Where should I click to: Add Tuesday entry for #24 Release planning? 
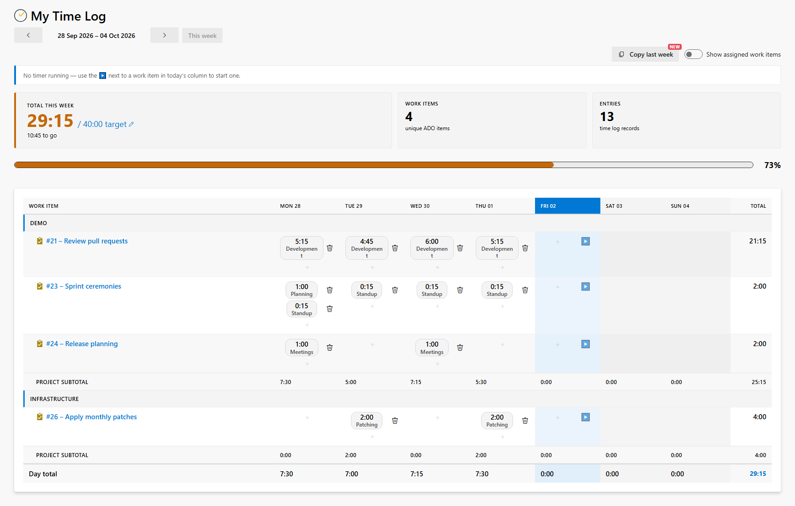coord(372,344)
